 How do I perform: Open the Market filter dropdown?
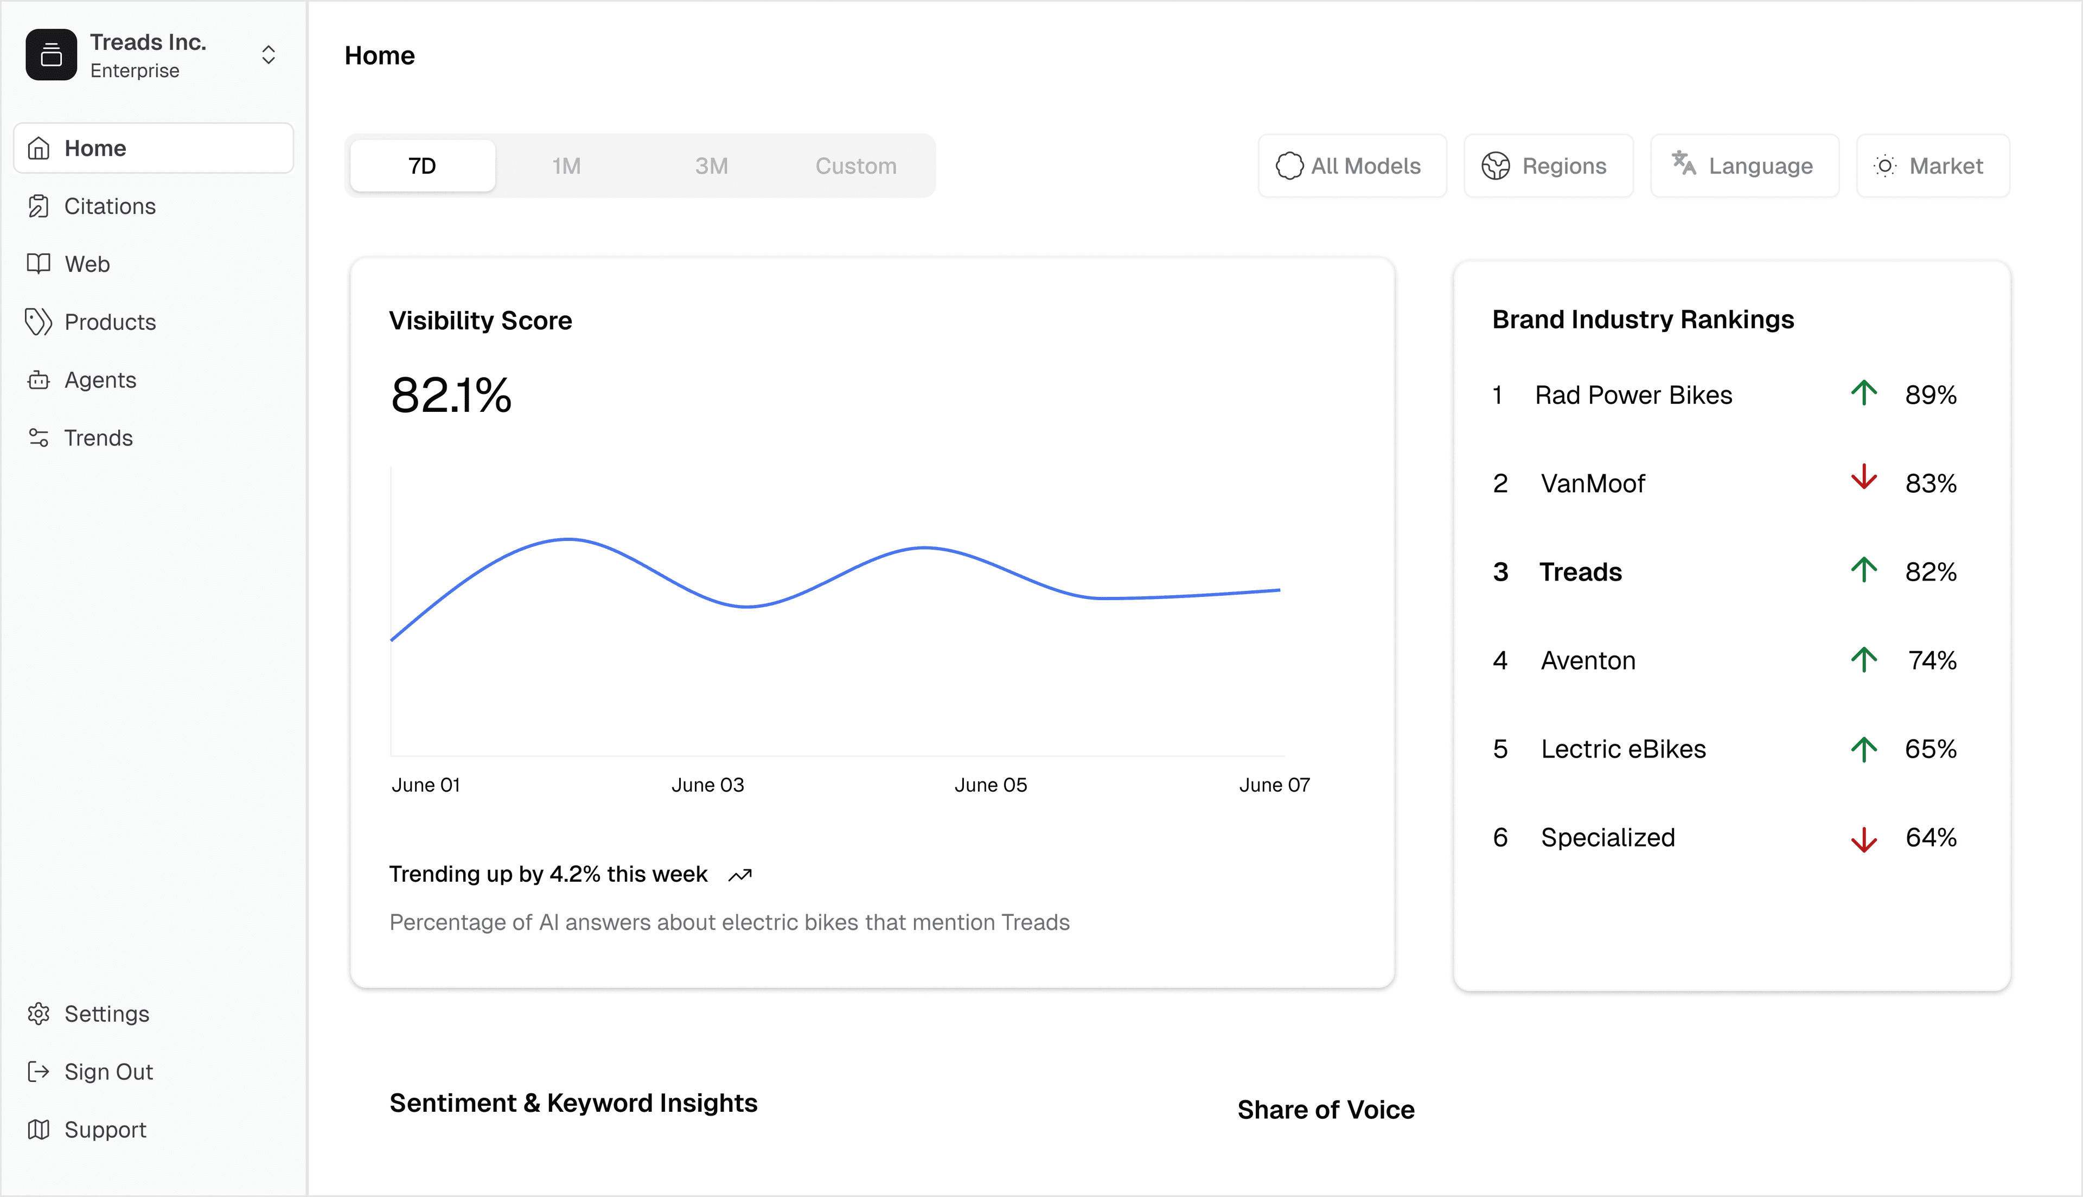coord(1933,166)
